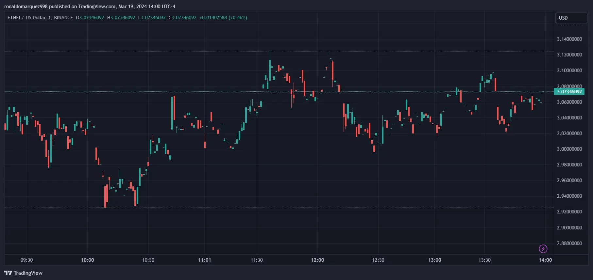
Task: Click the 12:00 time axis label
Action: [318, 260]
